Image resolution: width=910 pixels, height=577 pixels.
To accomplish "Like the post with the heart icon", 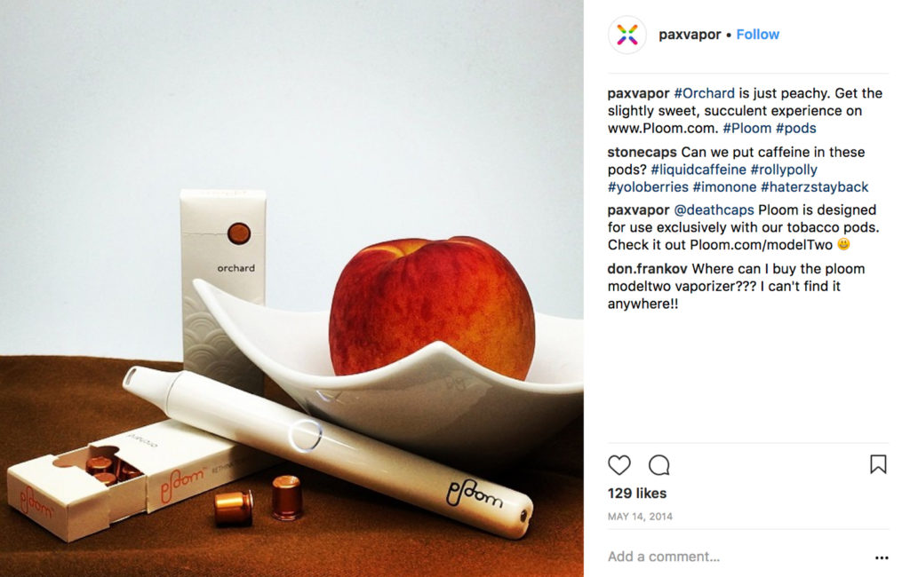I will (x=619, y=465).
